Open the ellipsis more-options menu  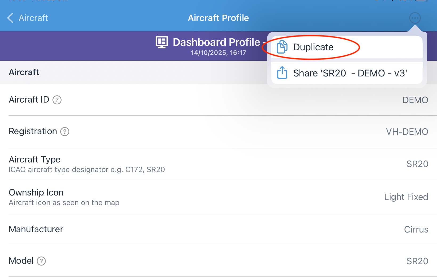[x=415, y=18]
